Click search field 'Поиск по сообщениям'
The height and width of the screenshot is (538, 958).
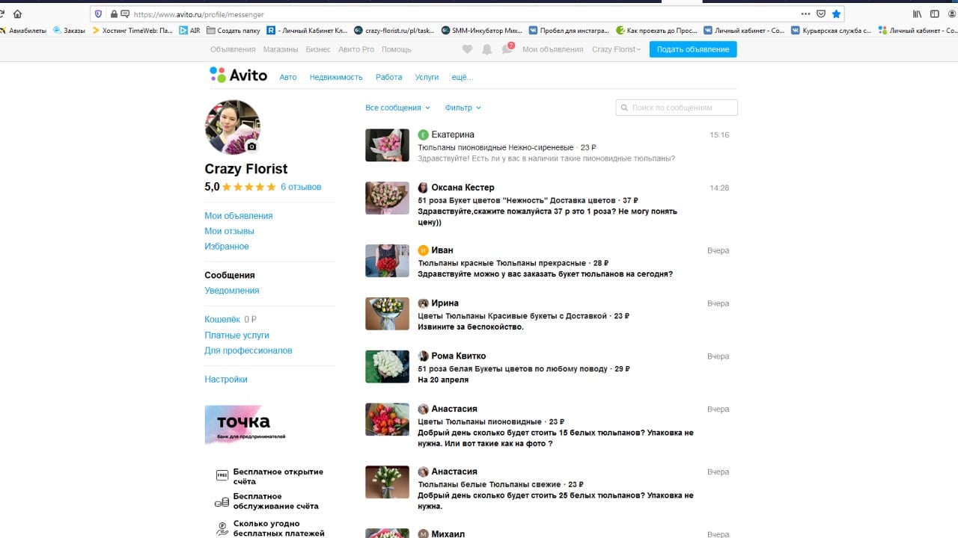pyautogui.click(x=677, y=108)
